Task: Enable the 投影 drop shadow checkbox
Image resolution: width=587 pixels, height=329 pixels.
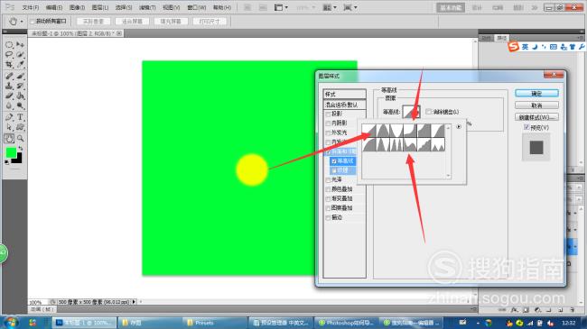Action: click(x=329, y=114)
